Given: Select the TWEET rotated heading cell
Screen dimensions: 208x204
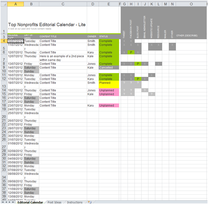Looking at the screenshot, I should pyautogui.click(x=124, y=34).
